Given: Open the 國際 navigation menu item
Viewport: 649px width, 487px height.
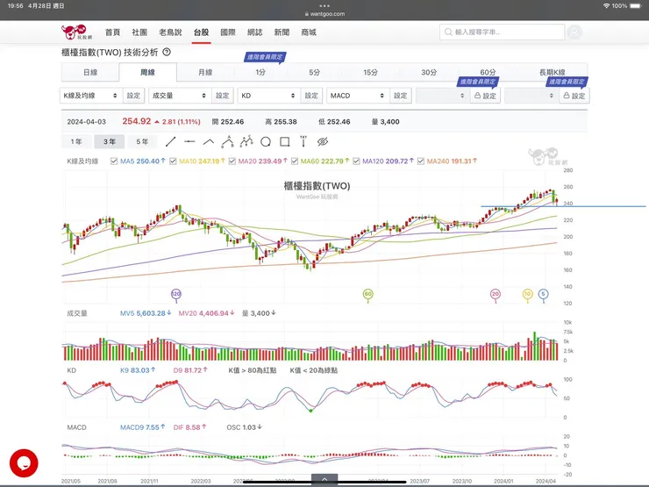Looking at the screenshot, I should [x=228, y=32].
